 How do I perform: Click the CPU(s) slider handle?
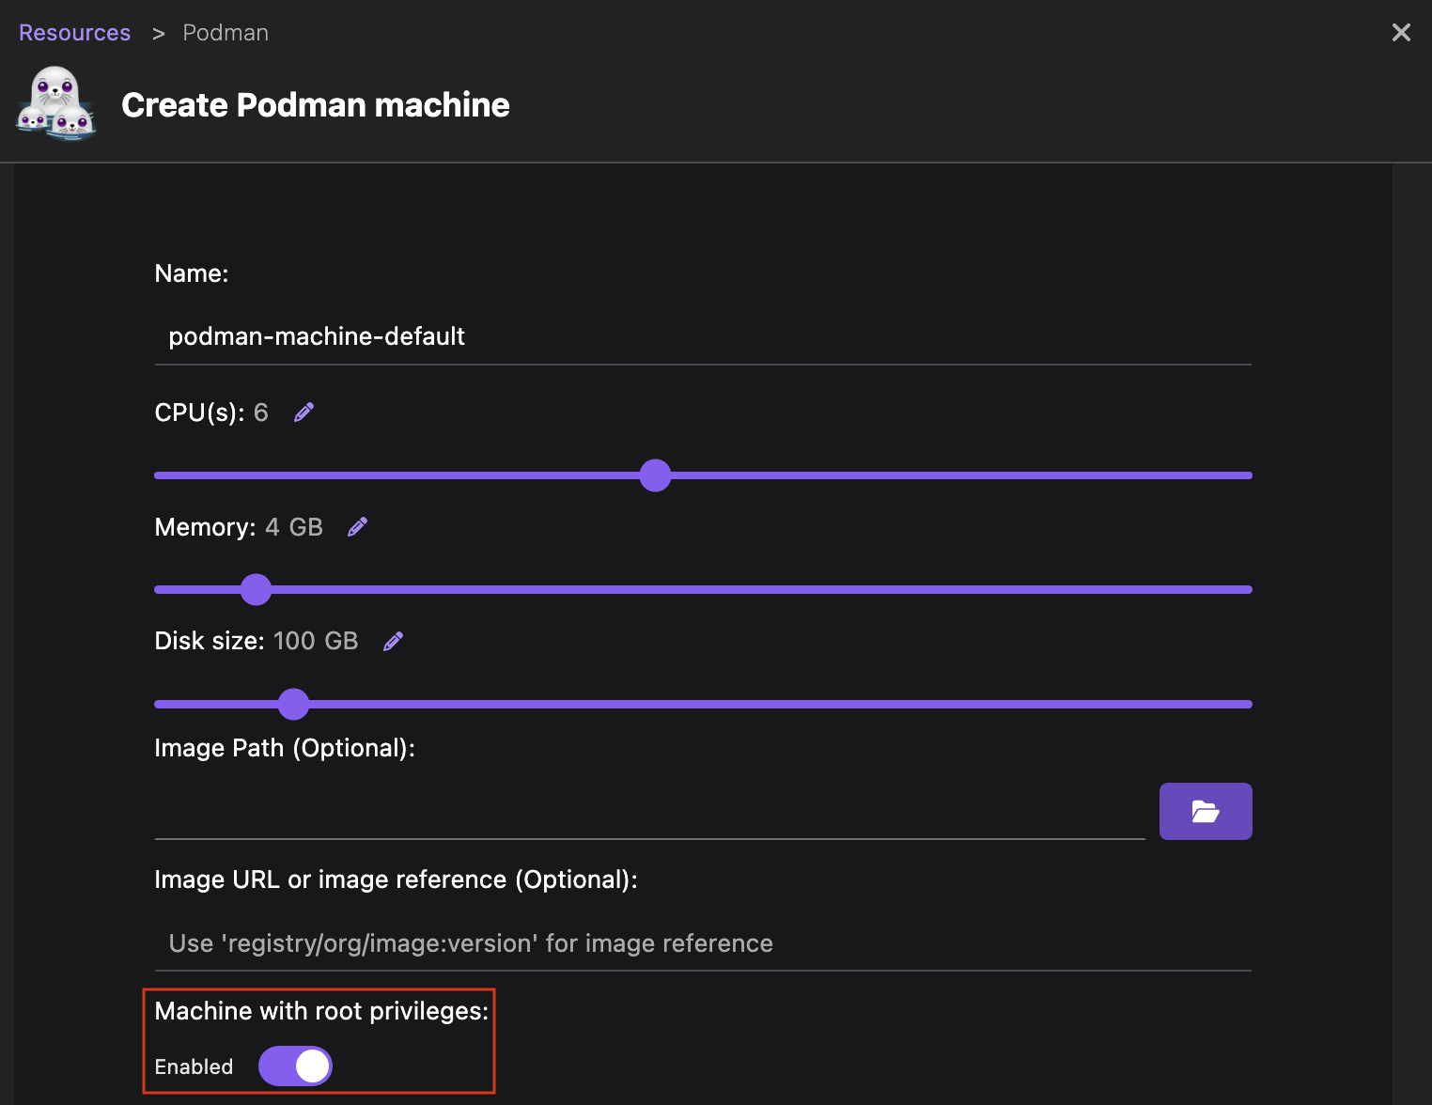655,475
